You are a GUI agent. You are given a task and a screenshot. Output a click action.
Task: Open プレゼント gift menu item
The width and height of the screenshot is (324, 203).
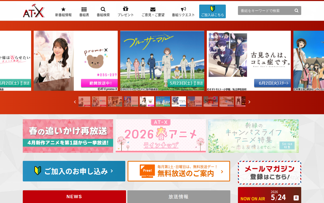coord(126,12)
